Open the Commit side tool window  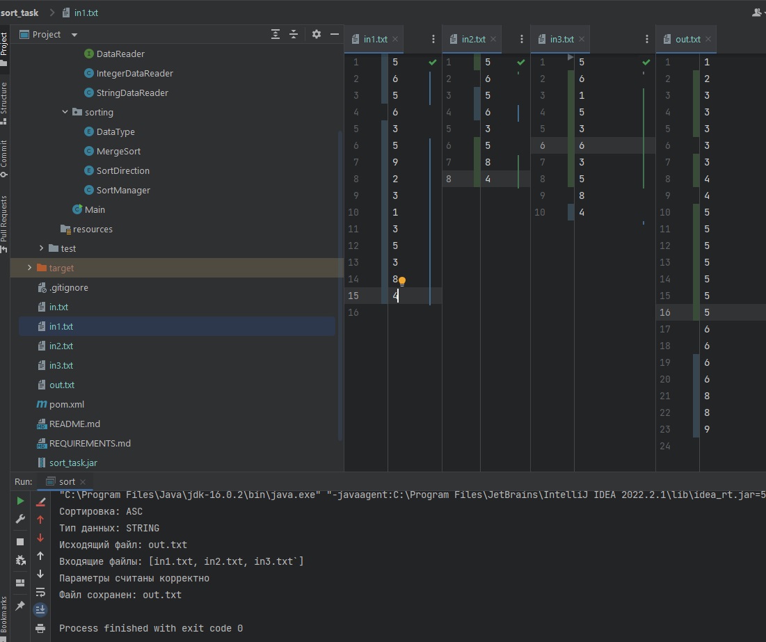pos(4,159)
